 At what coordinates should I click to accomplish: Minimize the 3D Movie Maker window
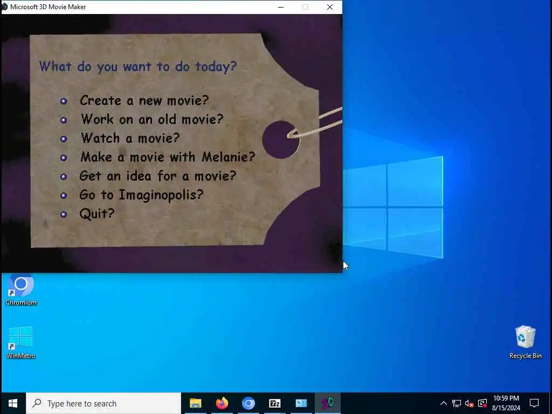(281, 7)
